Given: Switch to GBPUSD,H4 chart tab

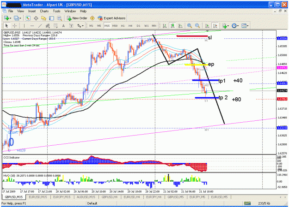Looking at the screenshot, I should click(x=110, y=197).
